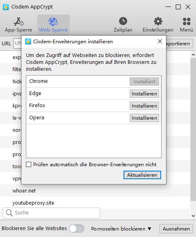Select the Firefox row label
Viewport: 196px width, 237px height.
pyautogui.click(x=37, y=105)
